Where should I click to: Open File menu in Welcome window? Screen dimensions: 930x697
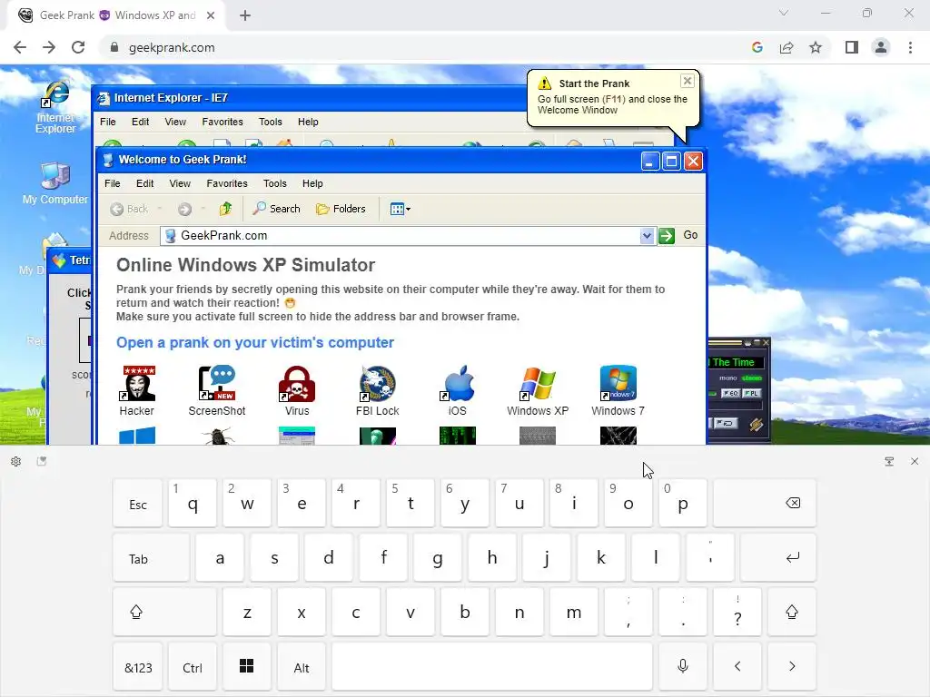coord(112,183)
